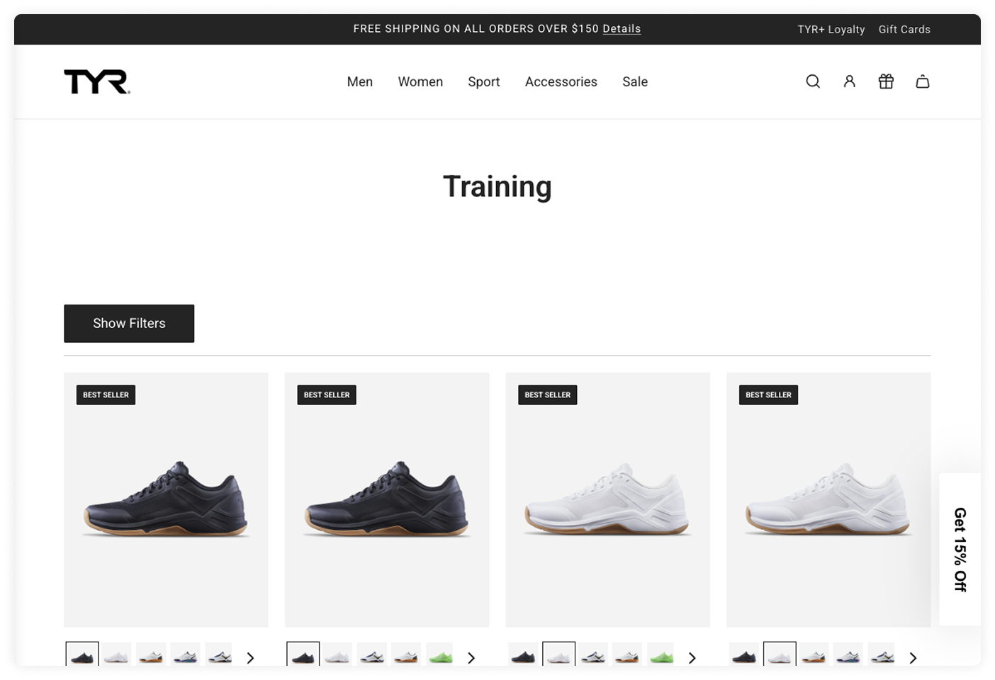Image resolution: width=995 pixels, height=680 pixels.
Task: Go to TYR+ Loyalty
Action: click(831, 29)
